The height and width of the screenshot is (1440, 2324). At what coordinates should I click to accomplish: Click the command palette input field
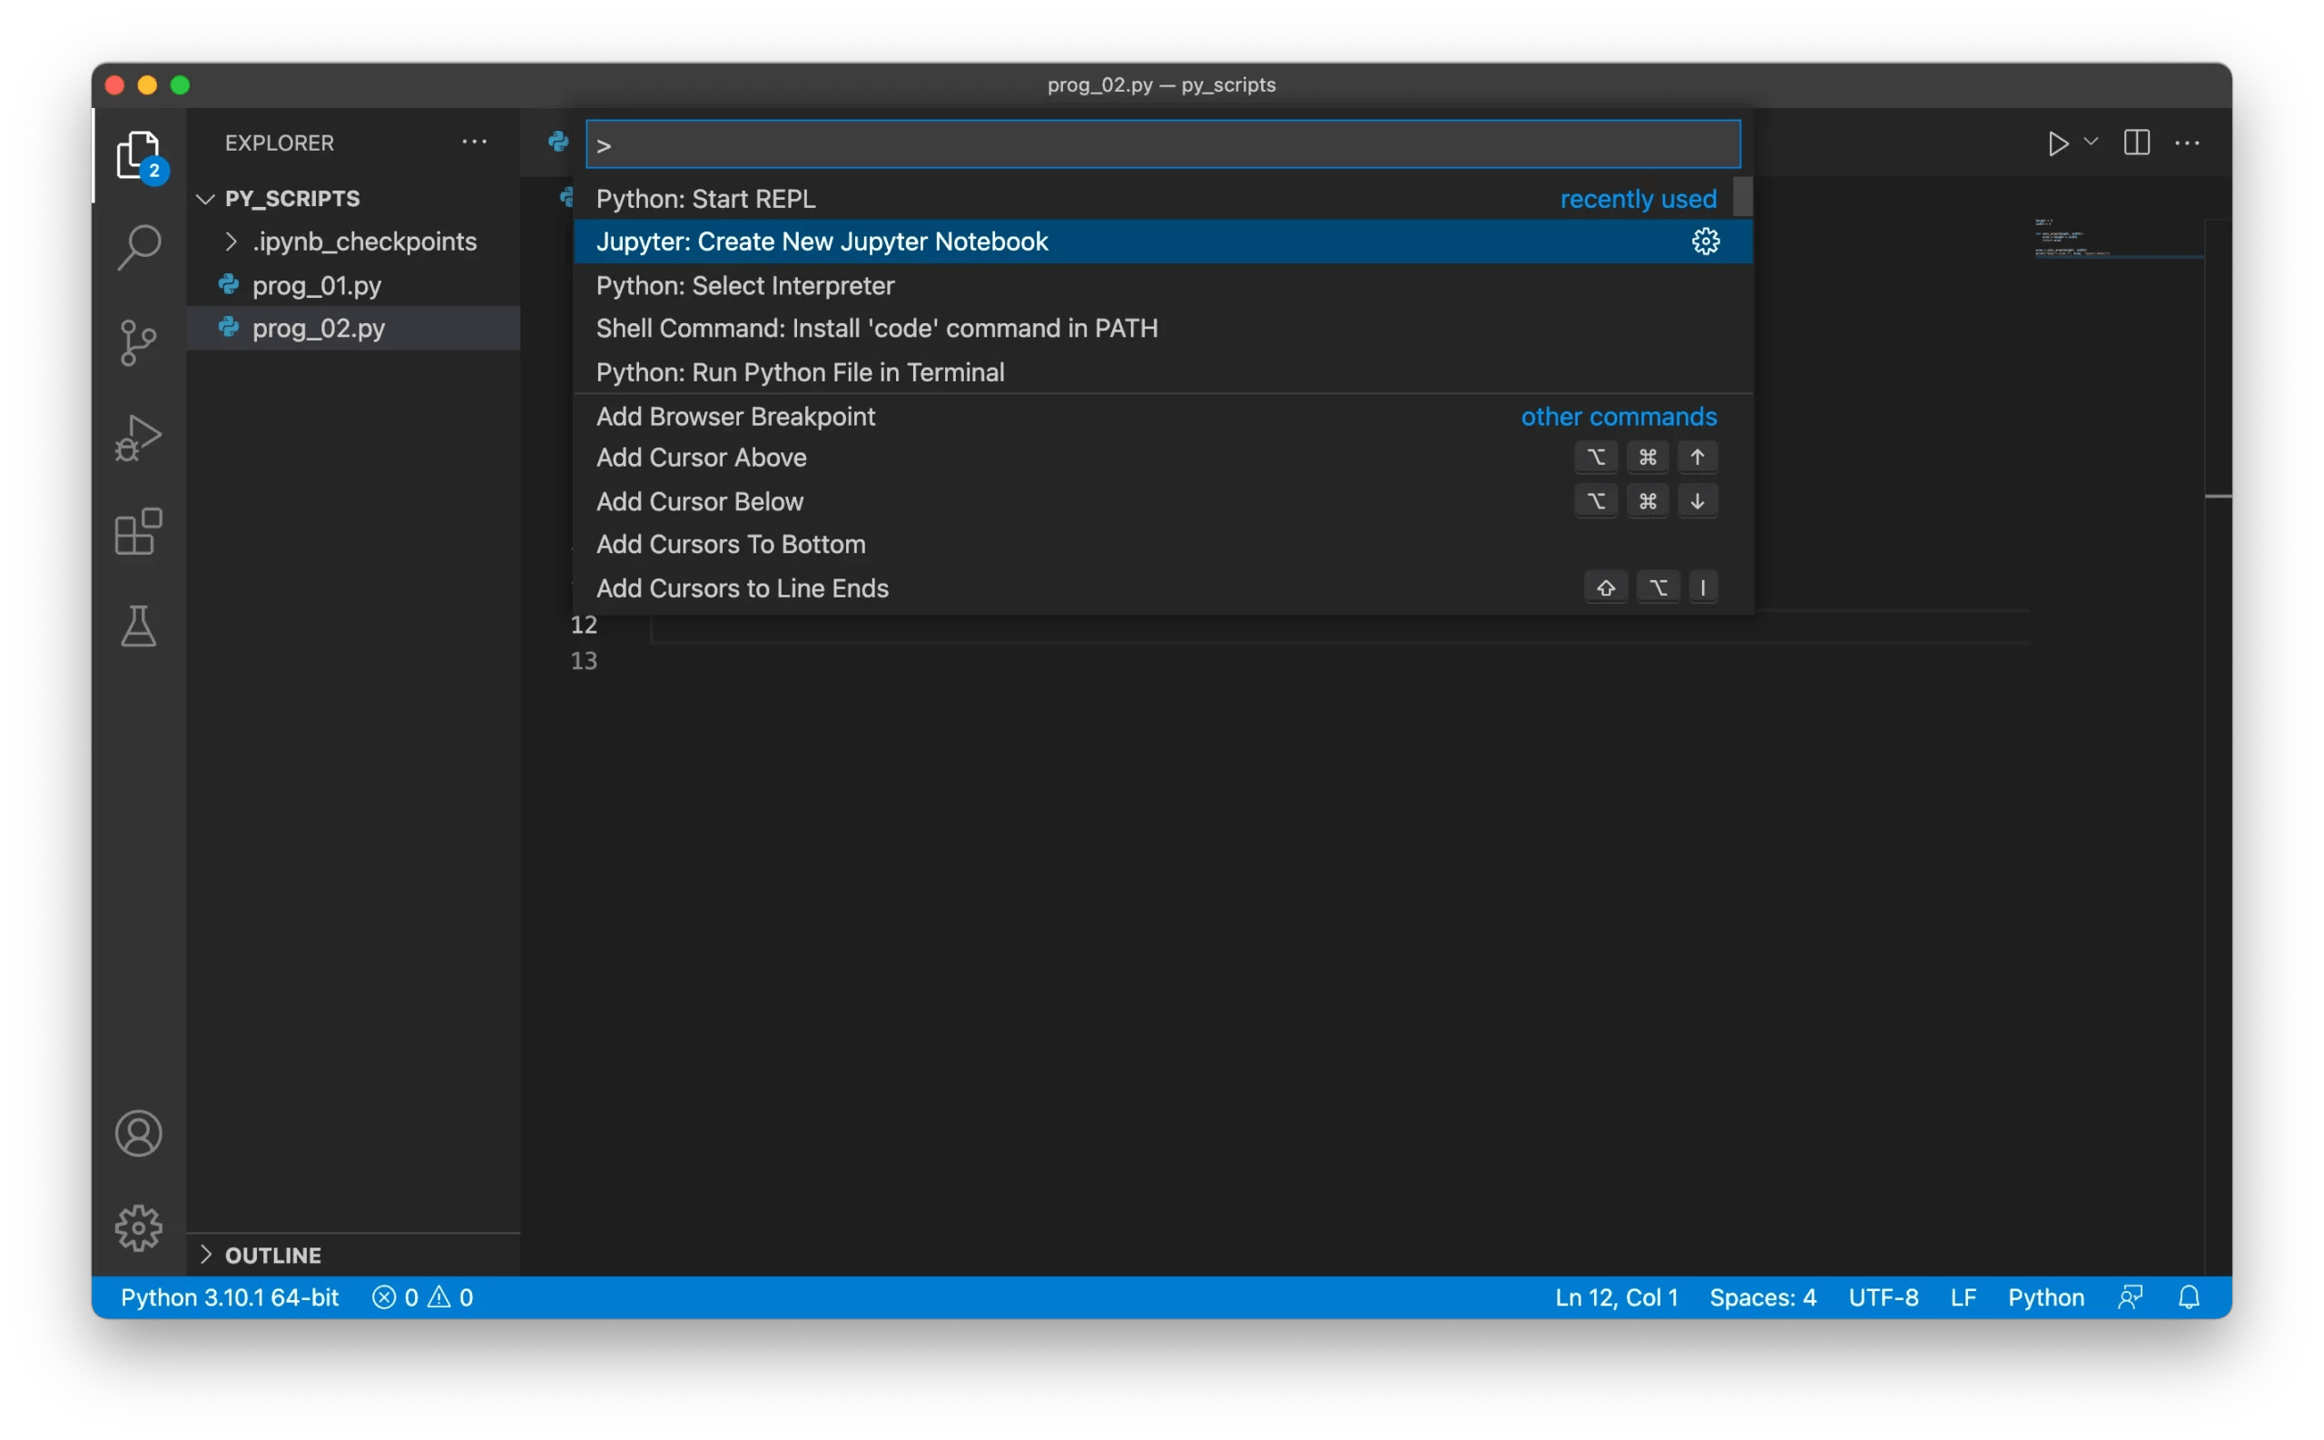[1161, 143]
